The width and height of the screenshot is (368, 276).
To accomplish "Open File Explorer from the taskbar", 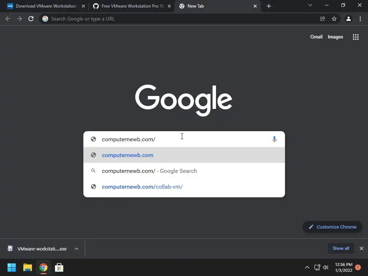I will click(x=27, y=267).
